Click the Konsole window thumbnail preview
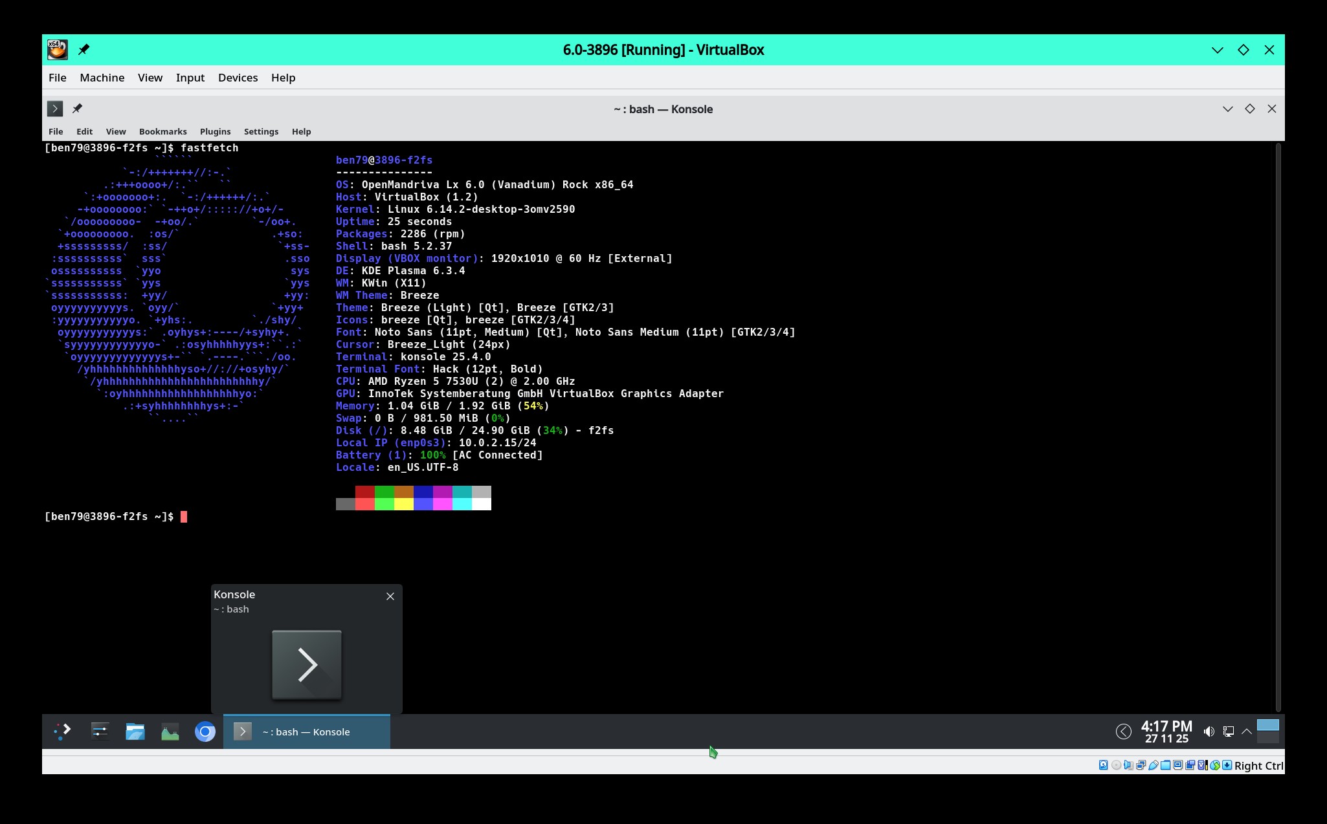 click(306, 664)
